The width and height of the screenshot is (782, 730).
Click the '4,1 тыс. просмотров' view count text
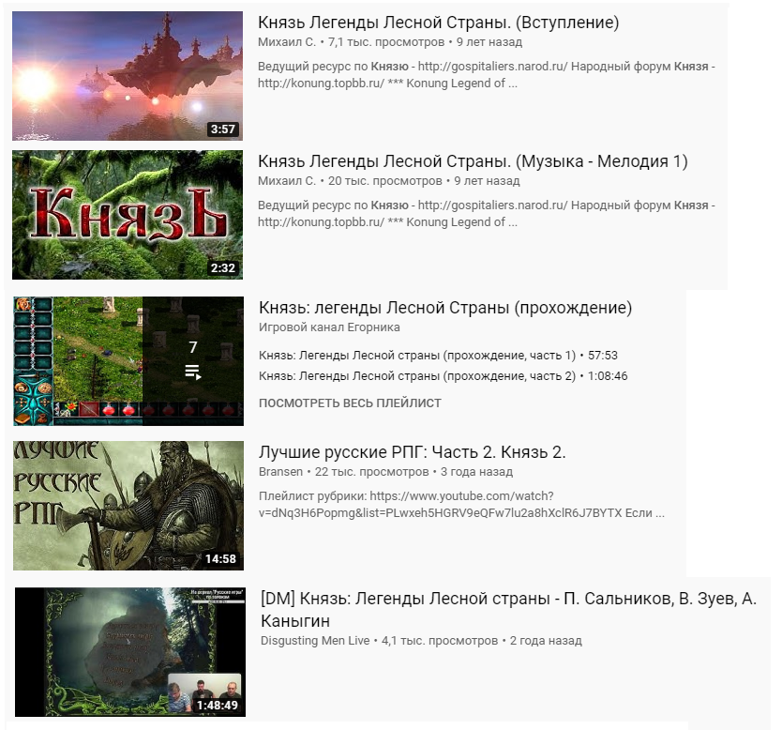click(440, 641)
